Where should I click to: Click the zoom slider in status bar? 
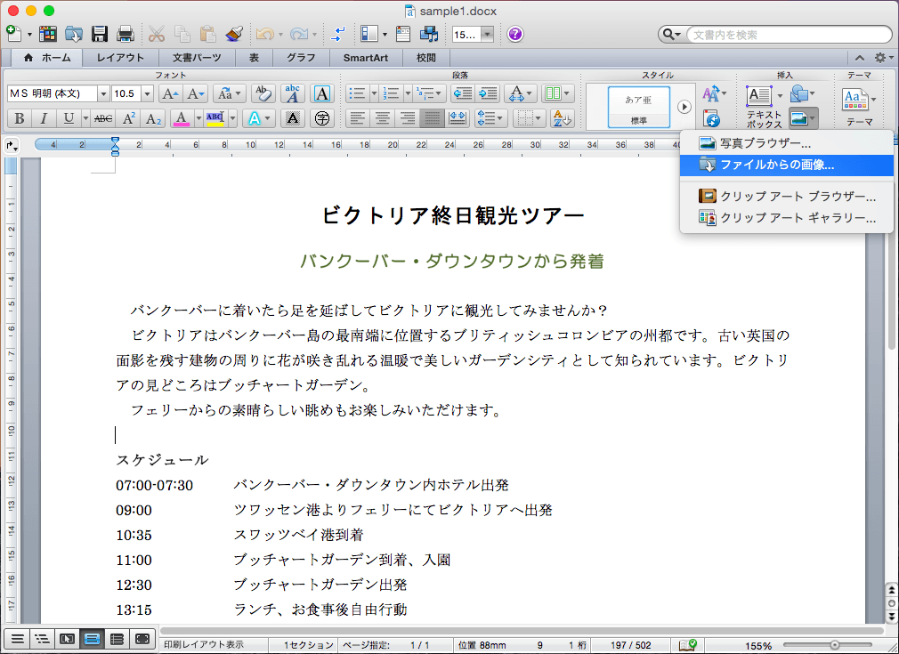click(x=834, y=645)
